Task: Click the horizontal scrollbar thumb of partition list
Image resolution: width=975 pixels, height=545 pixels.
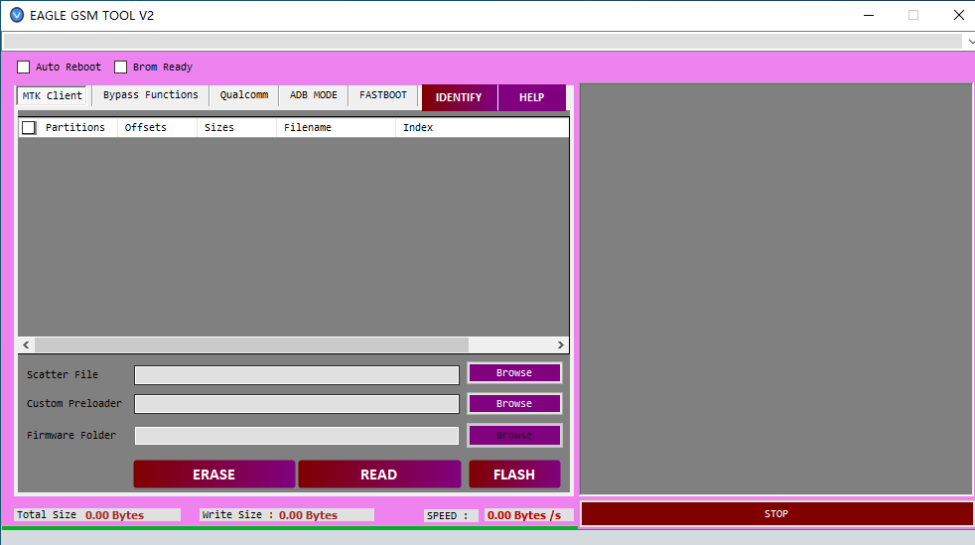Action: pyautogui.click(x=251, y=344)
